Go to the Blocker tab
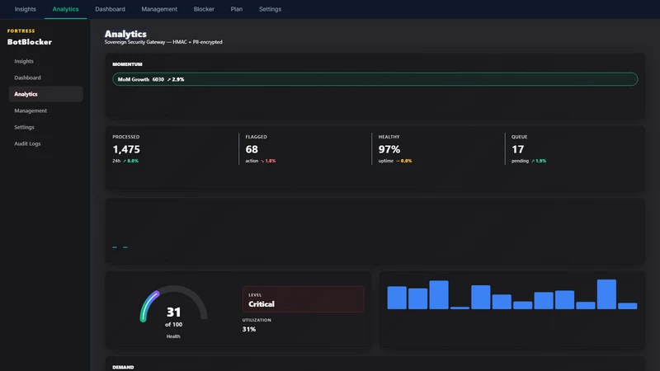This screenshot has height=371, width=660. [x=204, y=9]
